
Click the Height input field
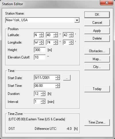coord(40,50)
